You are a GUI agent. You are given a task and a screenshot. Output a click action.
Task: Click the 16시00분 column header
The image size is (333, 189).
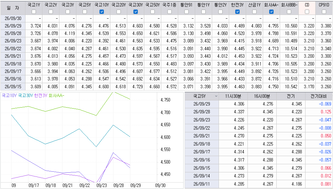tap(262, 96)
